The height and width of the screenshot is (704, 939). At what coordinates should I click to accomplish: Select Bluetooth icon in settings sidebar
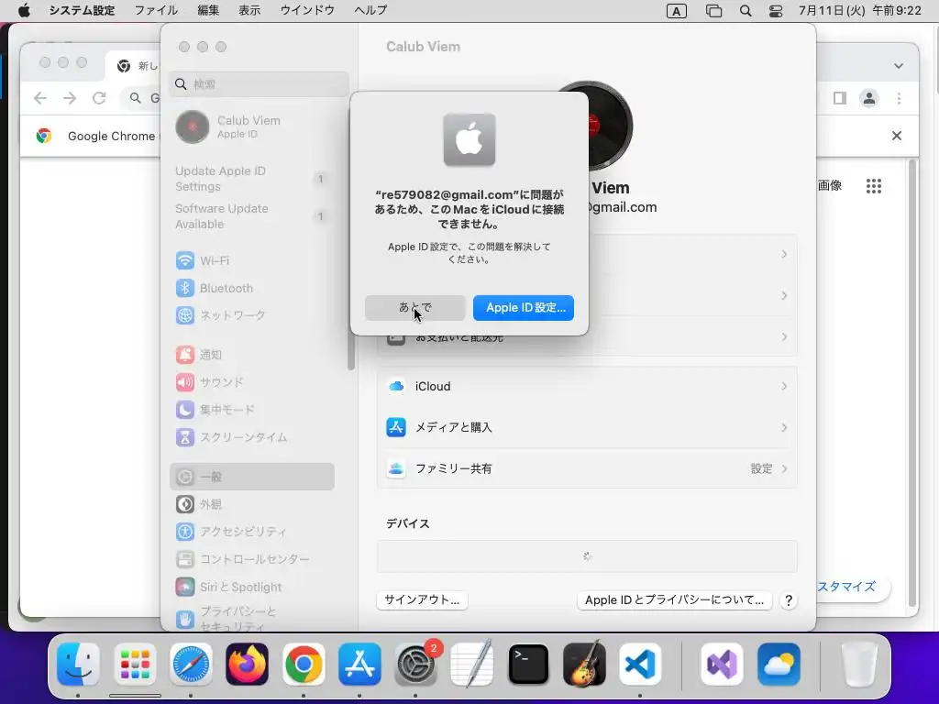pyautogui.click(x=185, y=288)
